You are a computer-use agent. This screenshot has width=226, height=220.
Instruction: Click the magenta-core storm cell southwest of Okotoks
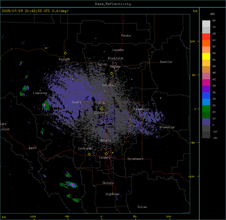(73, 185)
